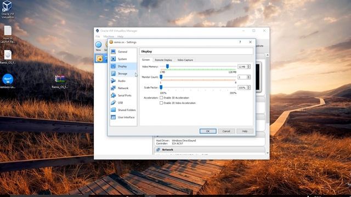This screenshot has width=351, height=197.
Task: Open the System settings category
Action: click(123, 59)
